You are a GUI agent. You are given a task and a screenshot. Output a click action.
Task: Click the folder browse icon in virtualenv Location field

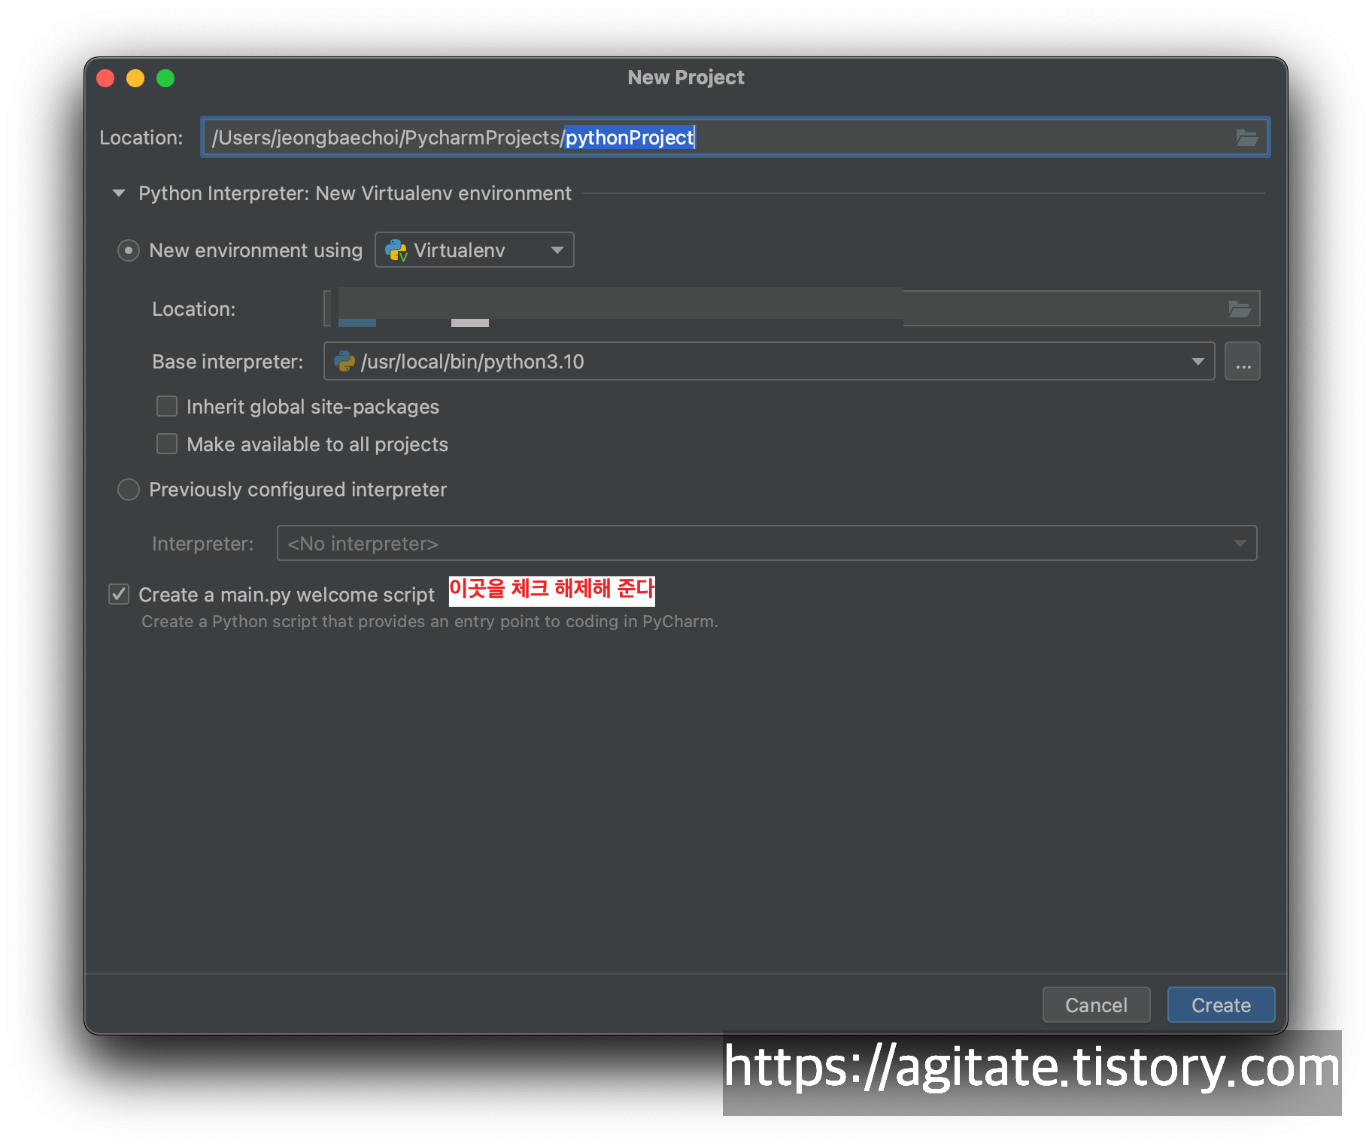[x=1239, y=309]
